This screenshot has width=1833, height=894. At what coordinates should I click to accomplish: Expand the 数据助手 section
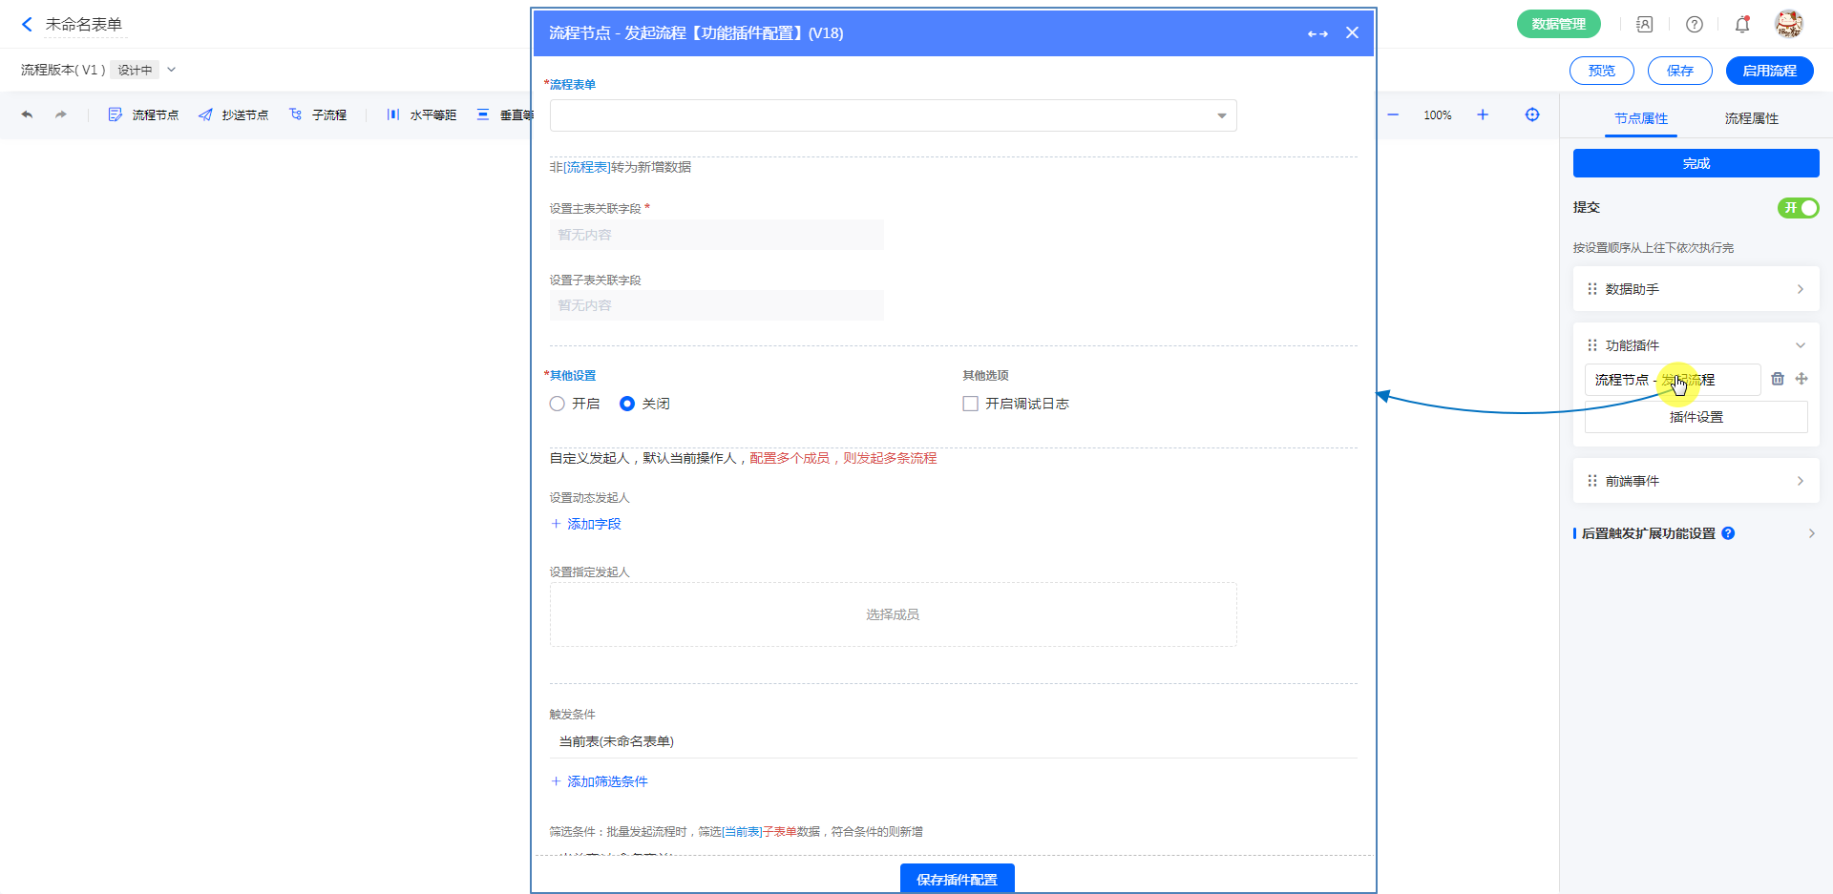1696,289
